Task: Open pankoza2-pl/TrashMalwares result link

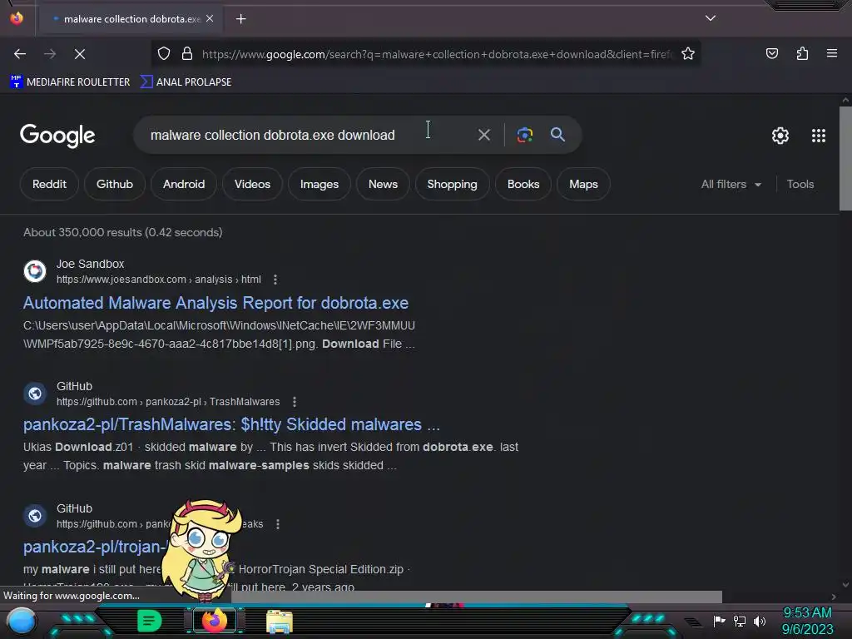Action: (x=231, y=424)
